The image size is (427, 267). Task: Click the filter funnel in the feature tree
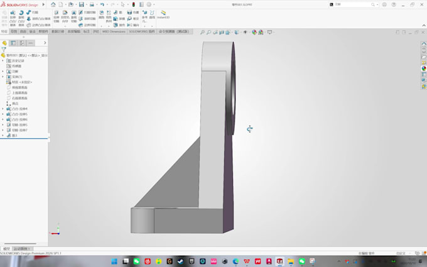coord(4,49)
